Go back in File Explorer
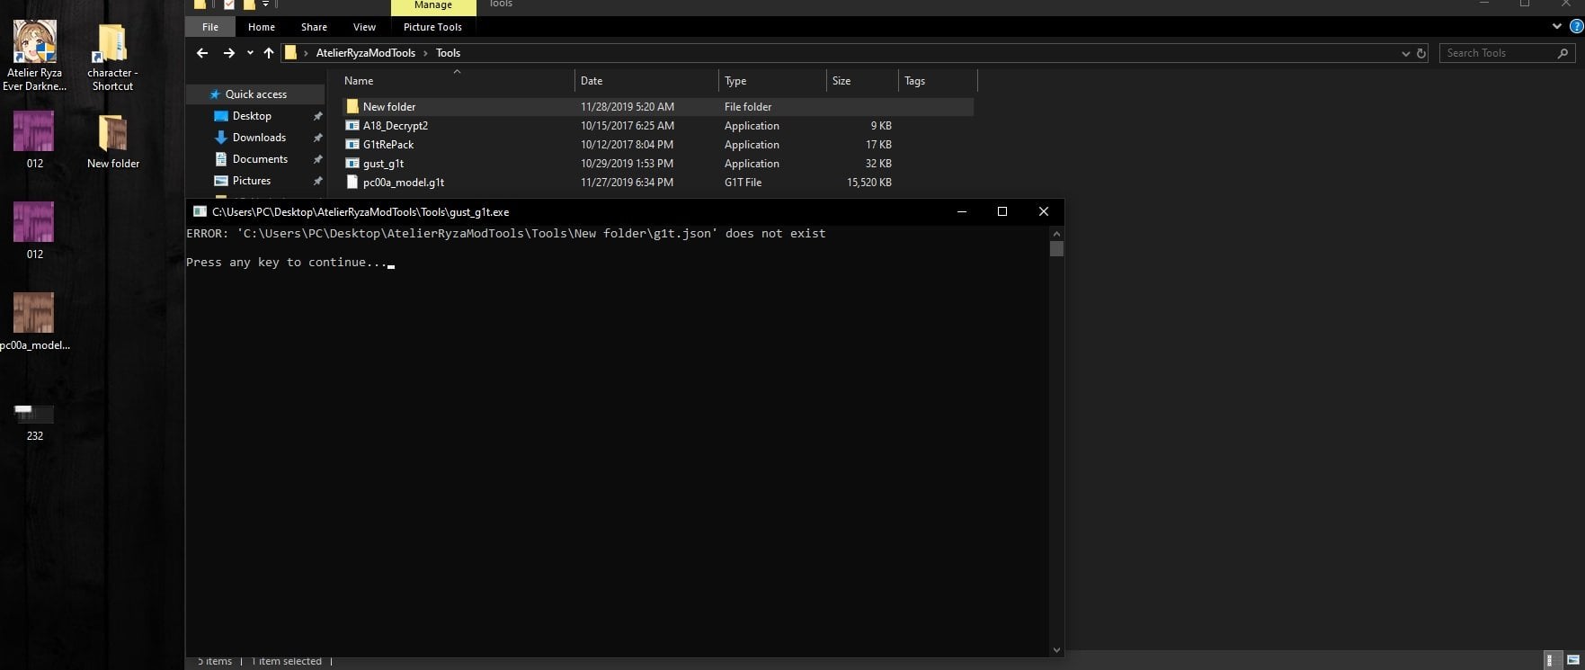This screenshot has width=1585, height=670. (202, 53)
